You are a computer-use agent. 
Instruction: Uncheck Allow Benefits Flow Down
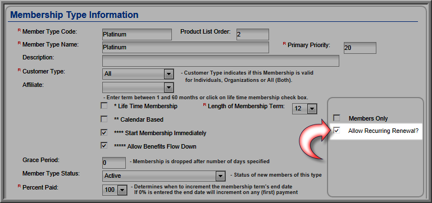coord(104,146)
